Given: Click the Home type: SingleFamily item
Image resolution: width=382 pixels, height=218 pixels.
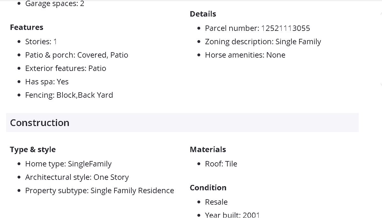Looking at the screenshot, I should 68,164.
